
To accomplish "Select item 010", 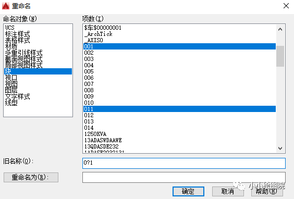I will (x=179, y=103).
